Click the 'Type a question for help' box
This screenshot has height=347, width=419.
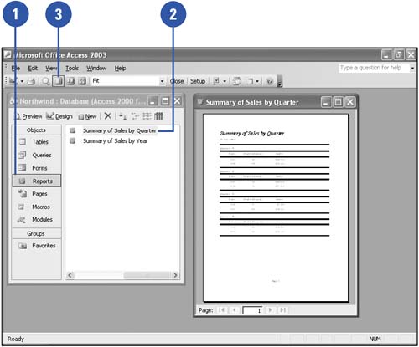pos(374,68)
